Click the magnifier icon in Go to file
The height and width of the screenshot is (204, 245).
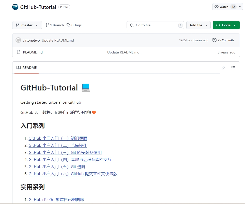click(x=132, y=25)
